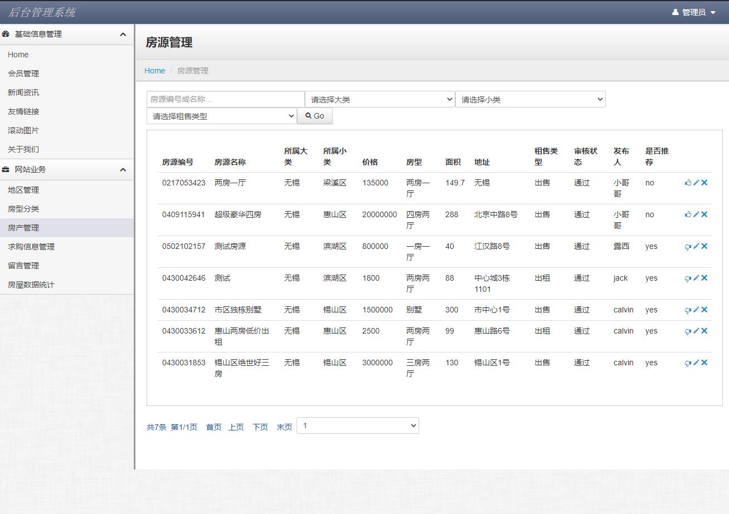Click the X delete icon for 惠山两房低价出租

tap(703, 331)
